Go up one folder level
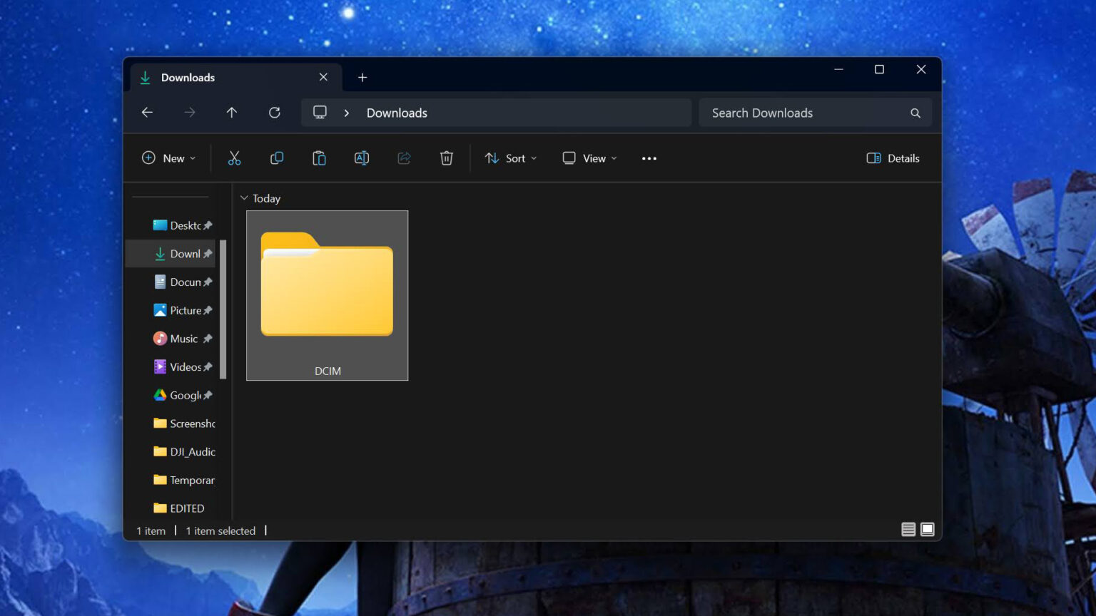 [x=232, y=112]
